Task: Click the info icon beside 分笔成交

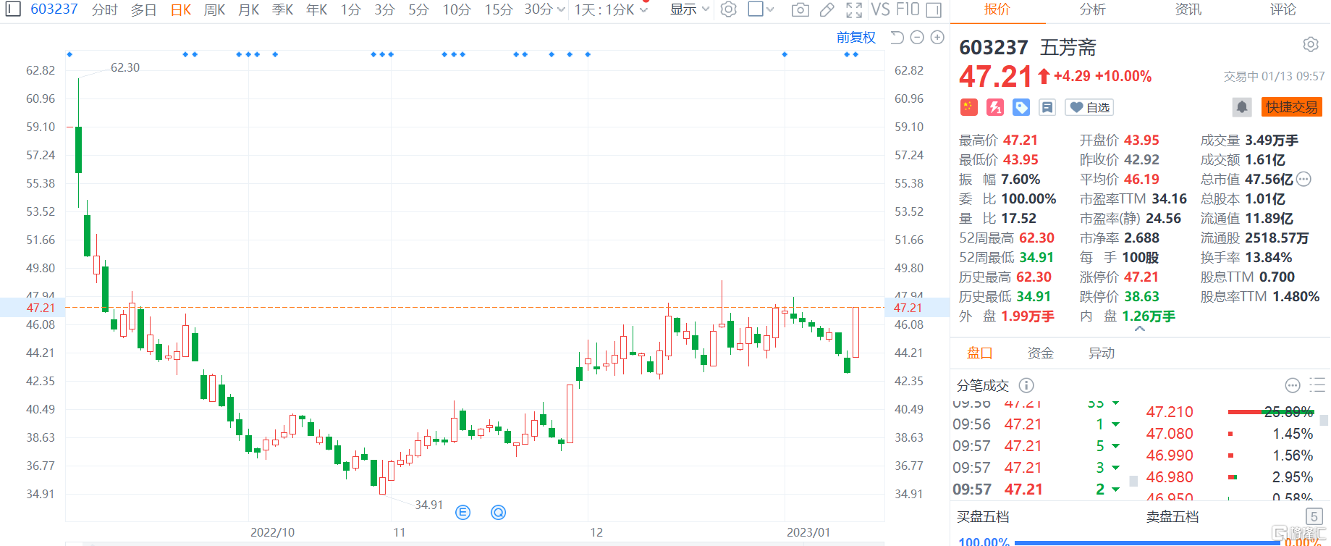Action: [1026, 385]
